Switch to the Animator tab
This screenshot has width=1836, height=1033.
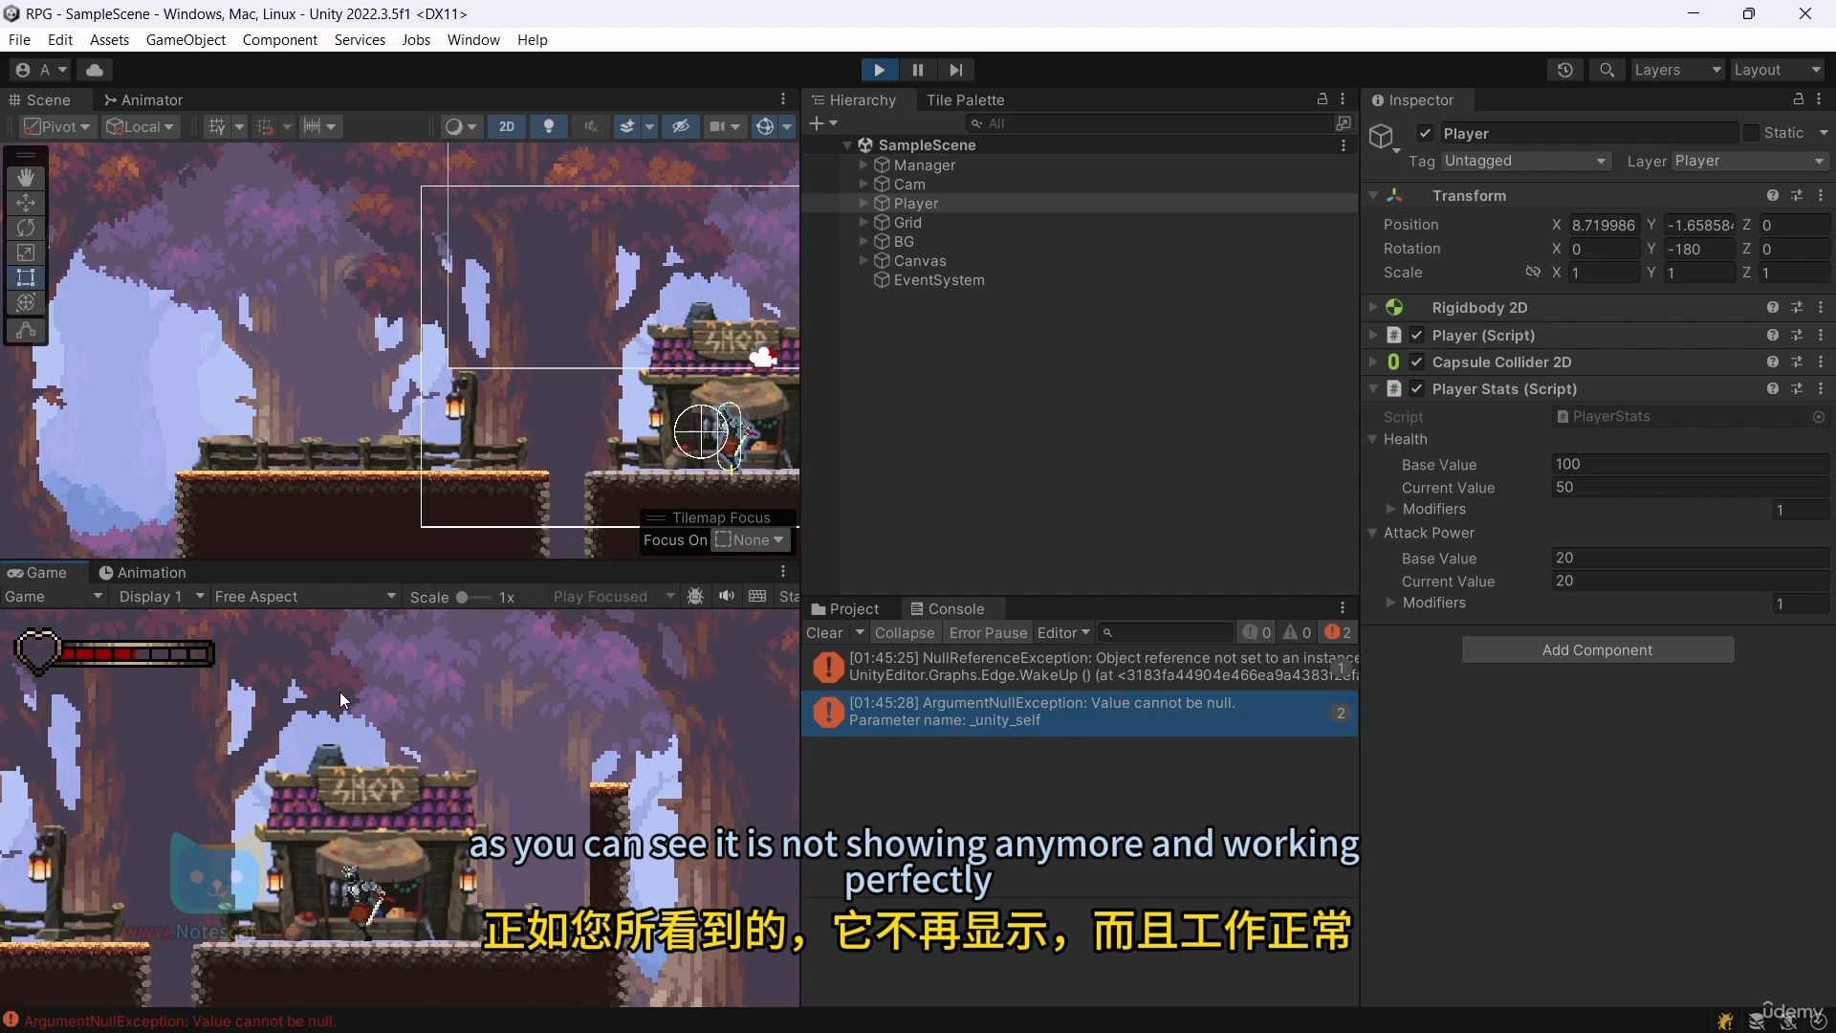143,99
